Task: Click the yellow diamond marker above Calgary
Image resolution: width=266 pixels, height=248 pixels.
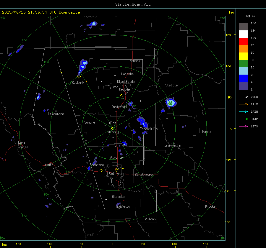Action: pos(117,170)
